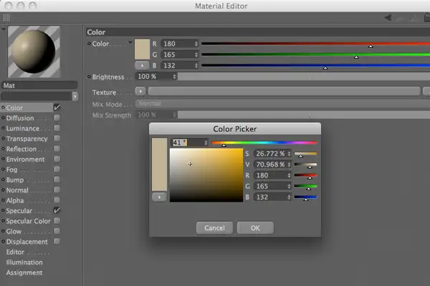Enable the Displacement channel checkbox

click(57, 242)
